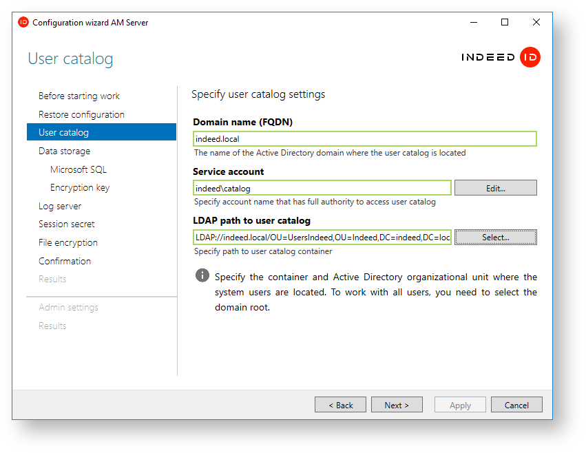
Task: Open the Data storage section
Action: tap(64, 151)
